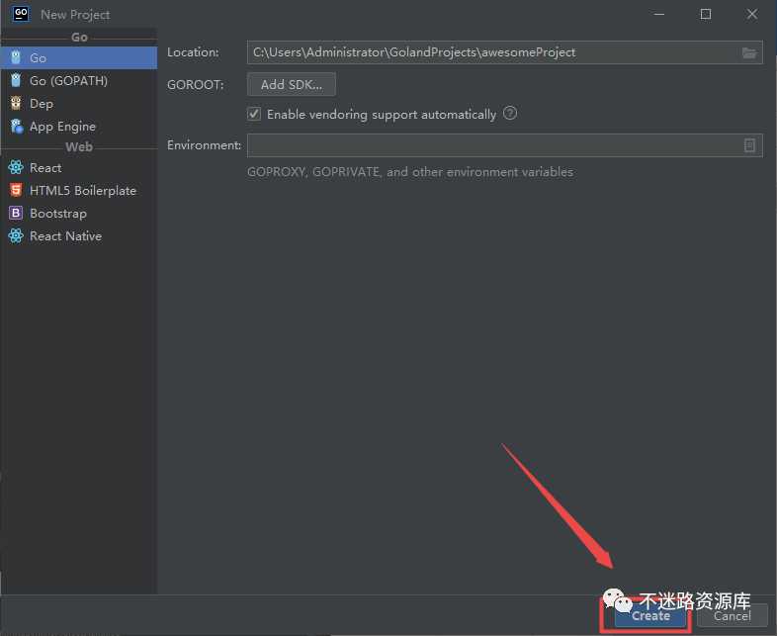Viewport: 777px width, 636px height.
Task: Select HTML5 Boilerplate template
Action: click(x=79, y=190)
